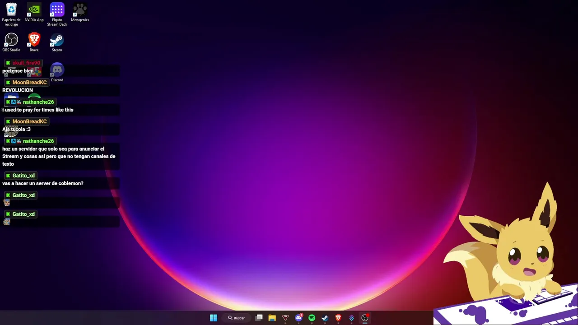Click nathanche26 above the "haz un servidor" message
The height and width of the screenshot is (325, 578).
[38, 141]
